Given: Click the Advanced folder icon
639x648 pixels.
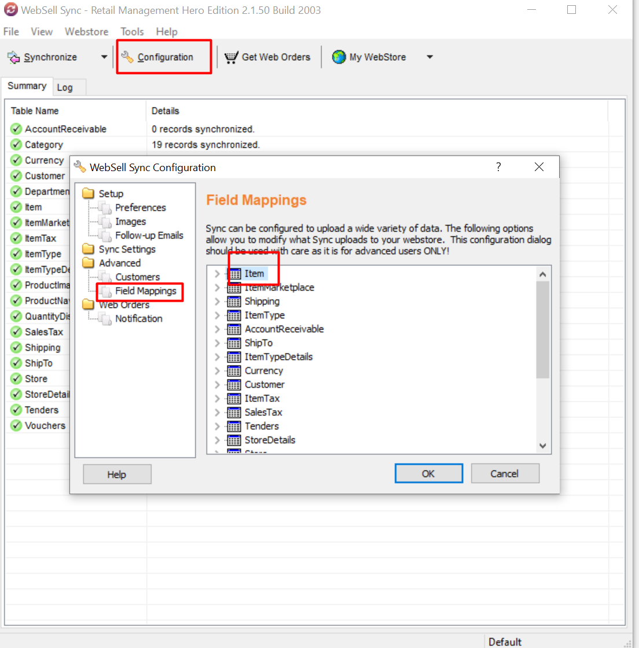Looking at the screenshot, I should (88, 263).
